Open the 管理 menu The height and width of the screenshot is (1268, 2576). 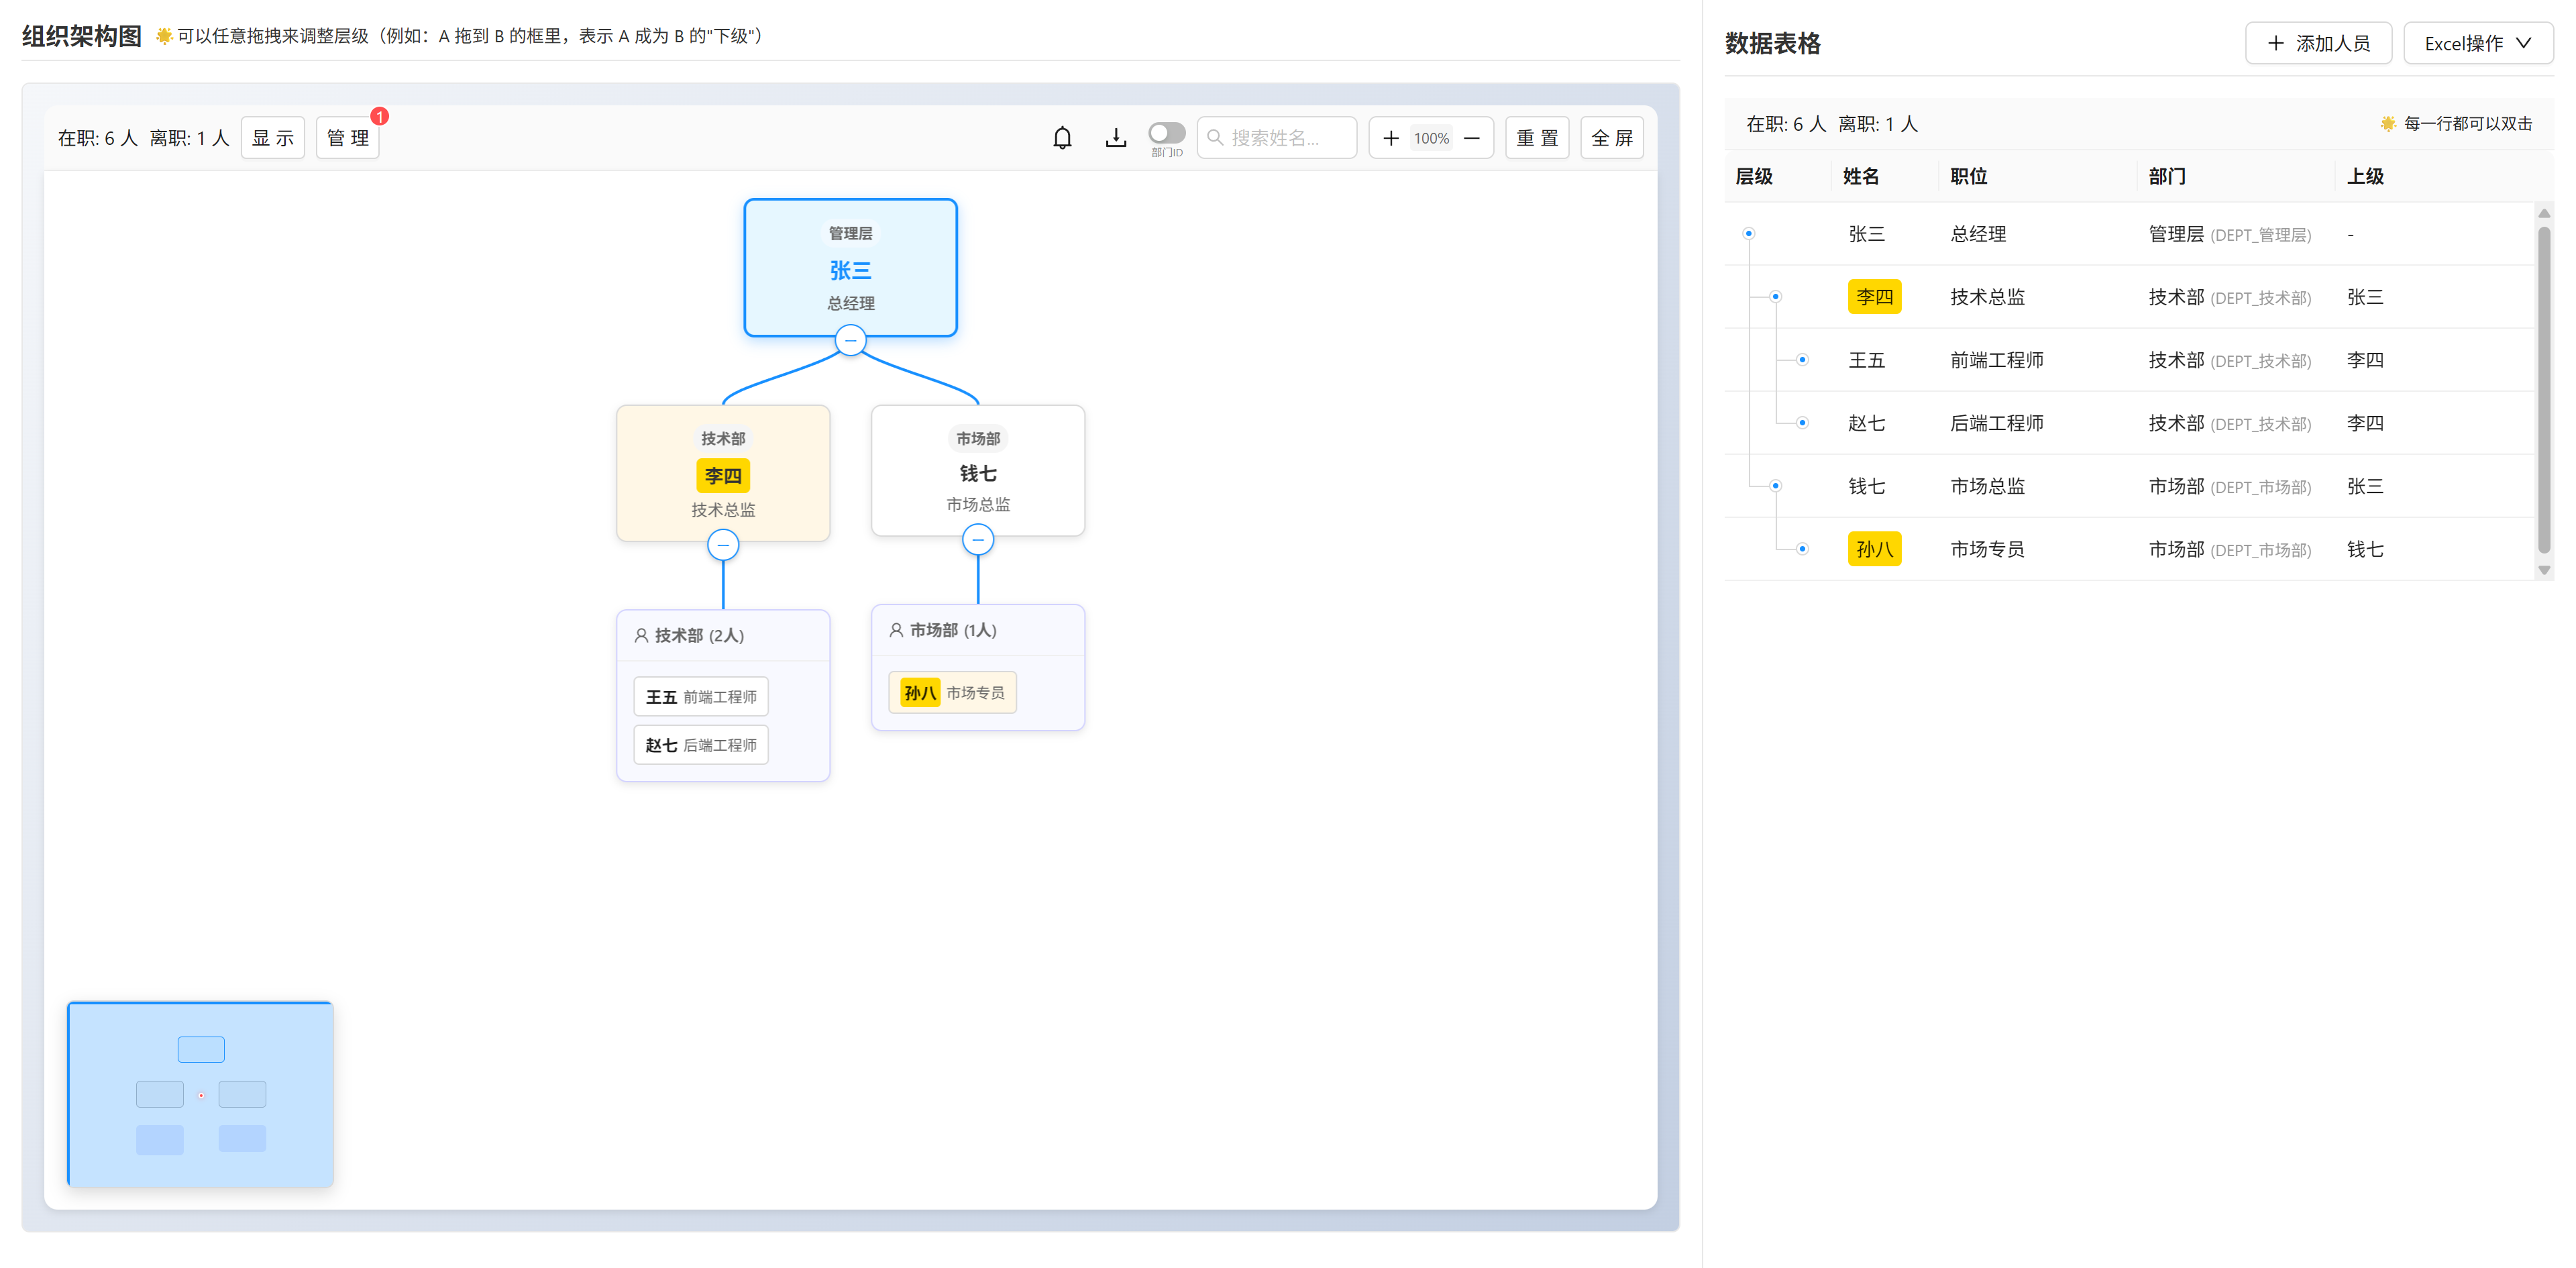tap(347, 138)
